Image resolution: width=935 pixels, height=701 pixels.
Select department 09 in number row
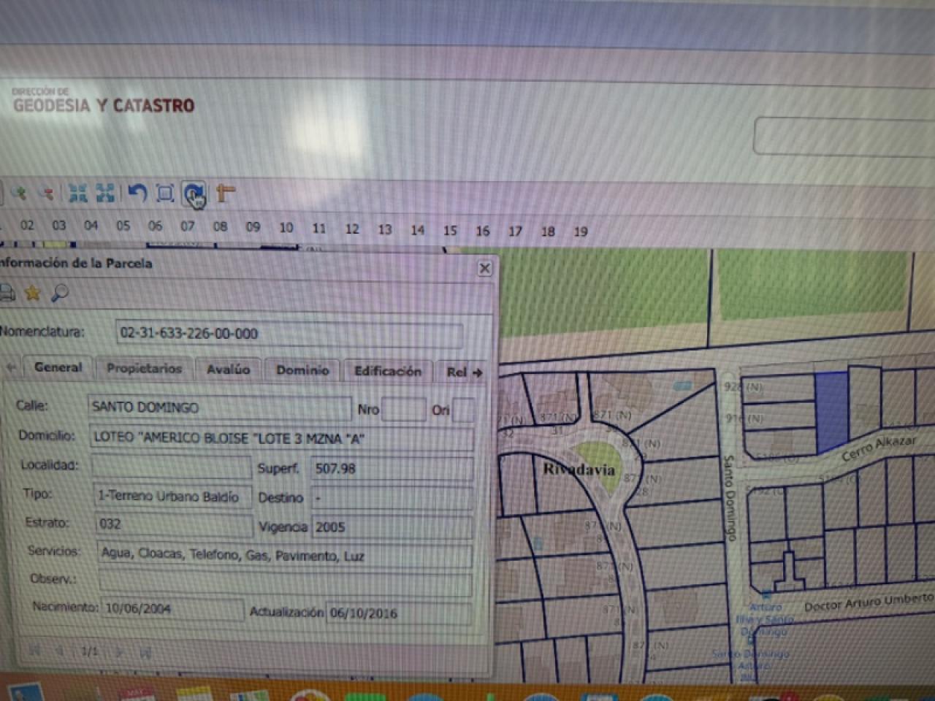tap(253, 227)
